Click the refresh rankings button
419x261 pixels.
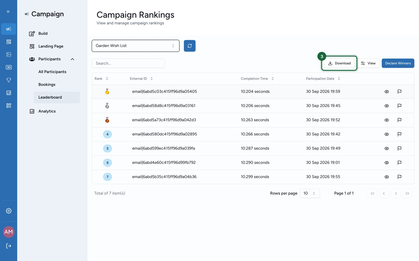[190, 46]
